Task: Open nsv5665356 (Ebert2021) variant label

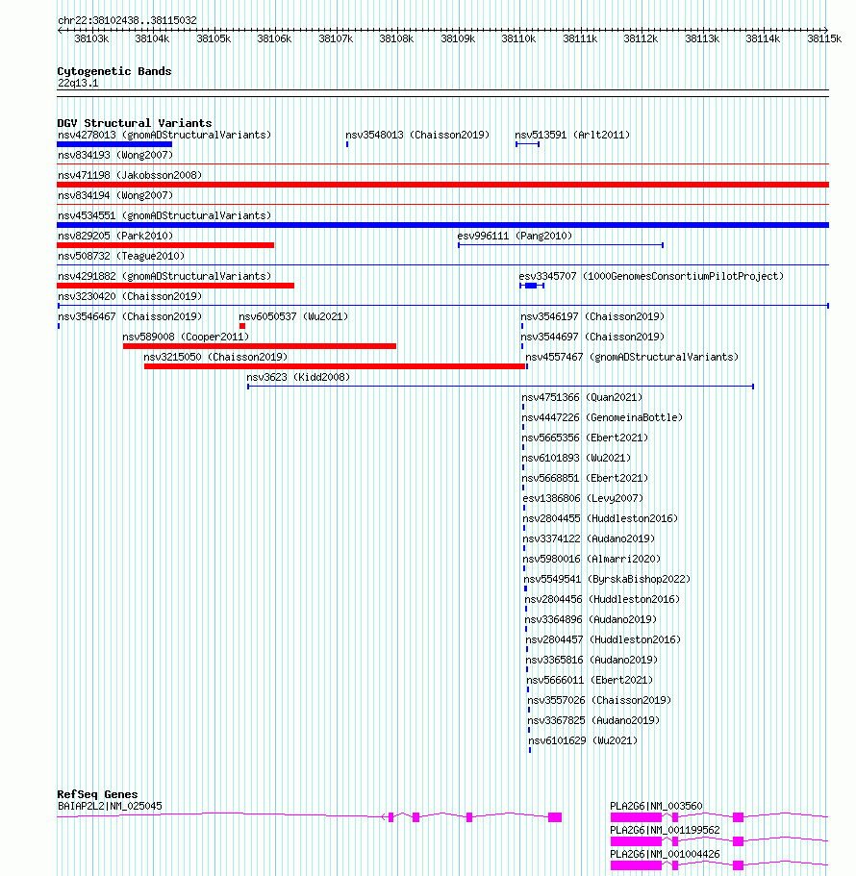Action: click(585, 438)
